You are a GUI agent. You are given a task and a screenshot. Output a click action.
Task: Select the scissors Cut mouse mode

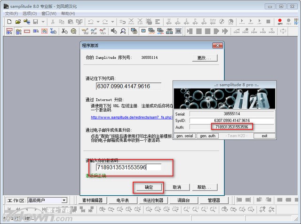pyautogui.click(x=64, y=31)
